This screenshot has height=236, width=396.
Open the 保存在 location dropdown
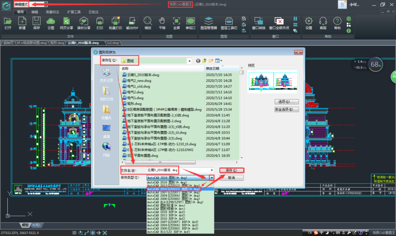(189, 61)
